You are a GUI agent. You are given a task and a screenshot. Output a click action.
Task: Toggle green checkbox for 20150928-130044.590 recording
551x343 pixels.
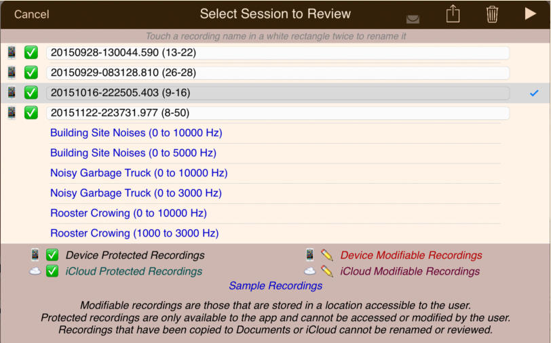[31, 52]
